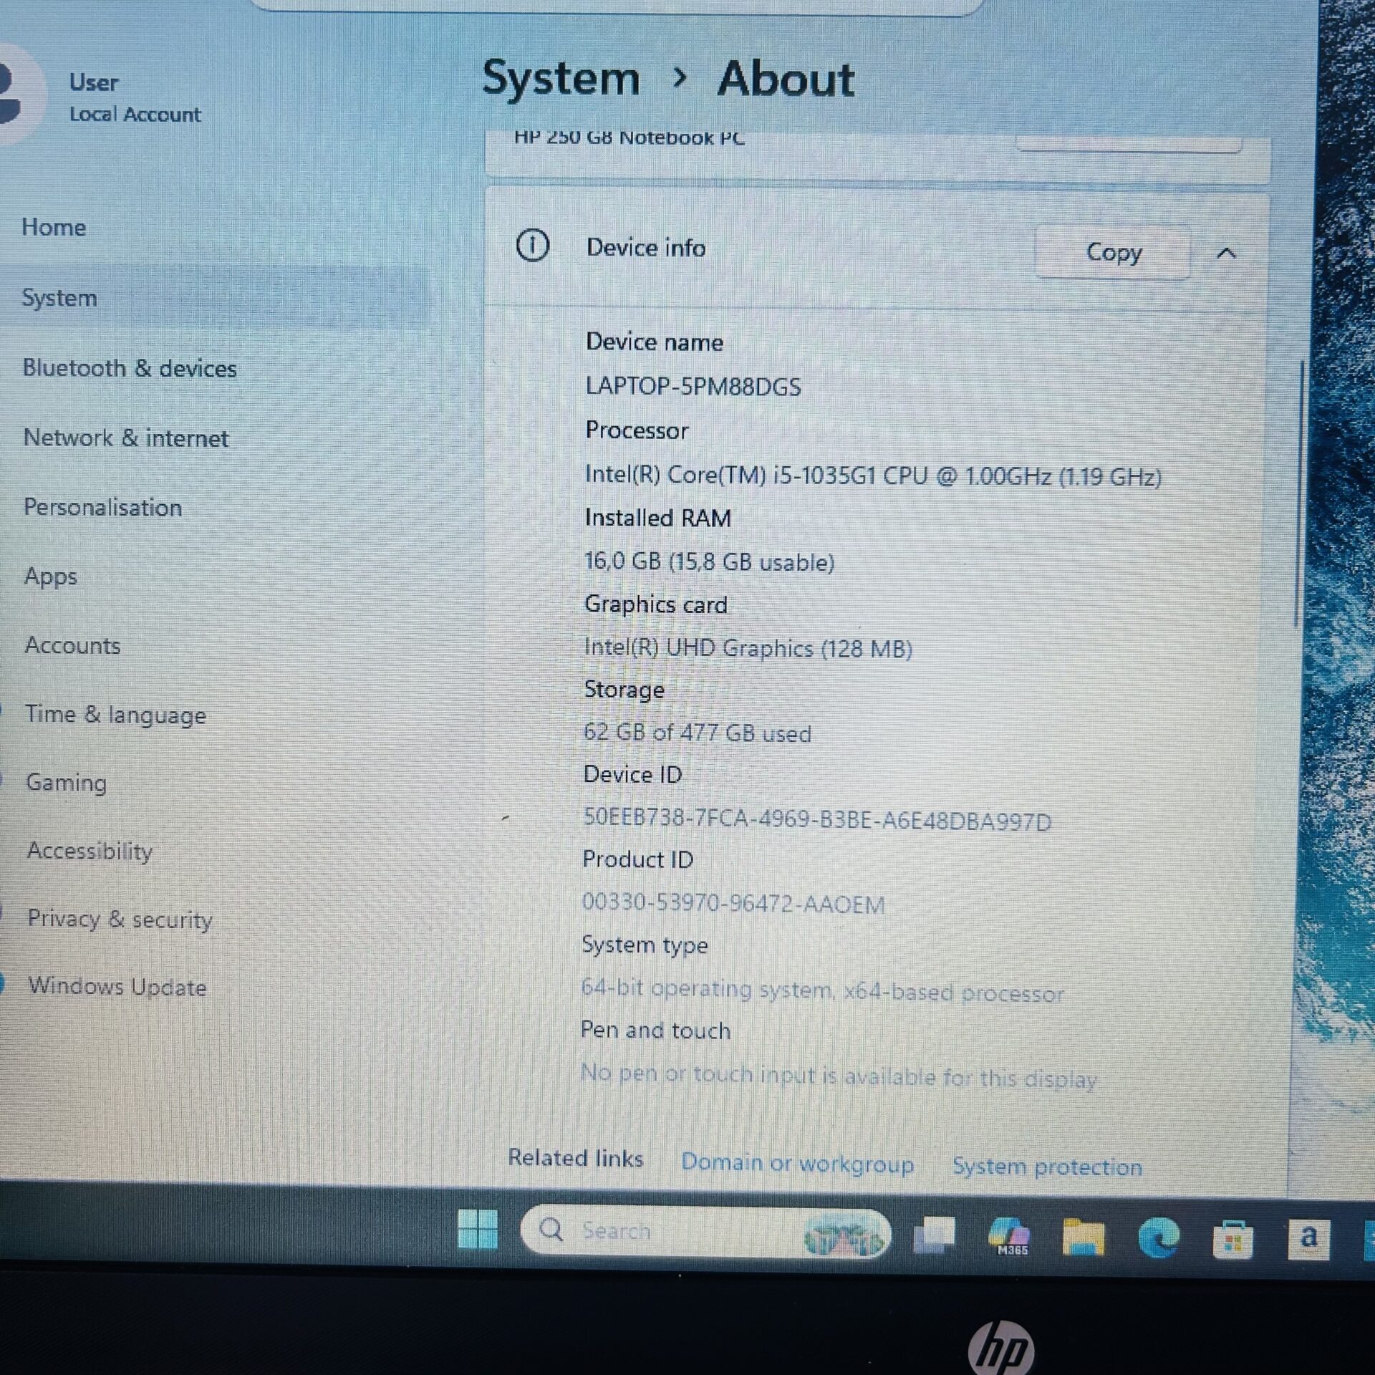
Task: Click the taskbar Search box
Action: [x=705, y=1231]
